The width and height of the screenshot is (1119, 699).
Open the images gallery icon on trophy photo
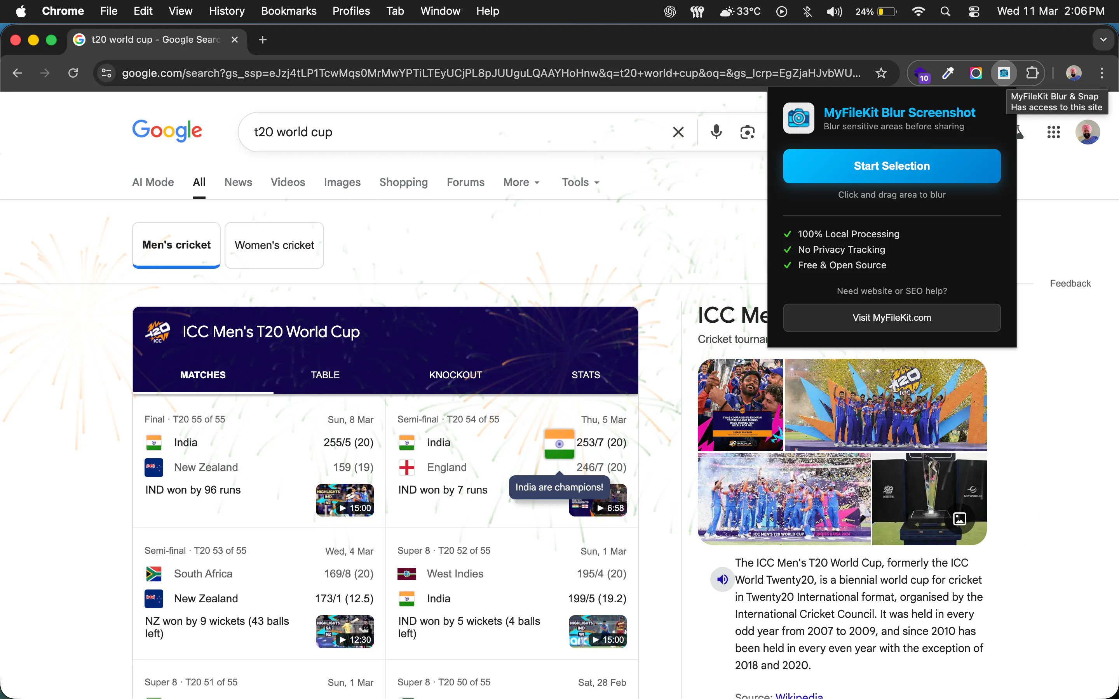(959, 519)
